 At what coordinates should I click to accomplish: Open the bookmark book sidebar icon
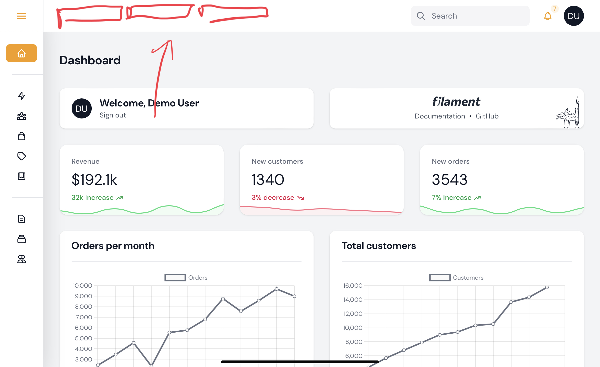coord(21,176)
